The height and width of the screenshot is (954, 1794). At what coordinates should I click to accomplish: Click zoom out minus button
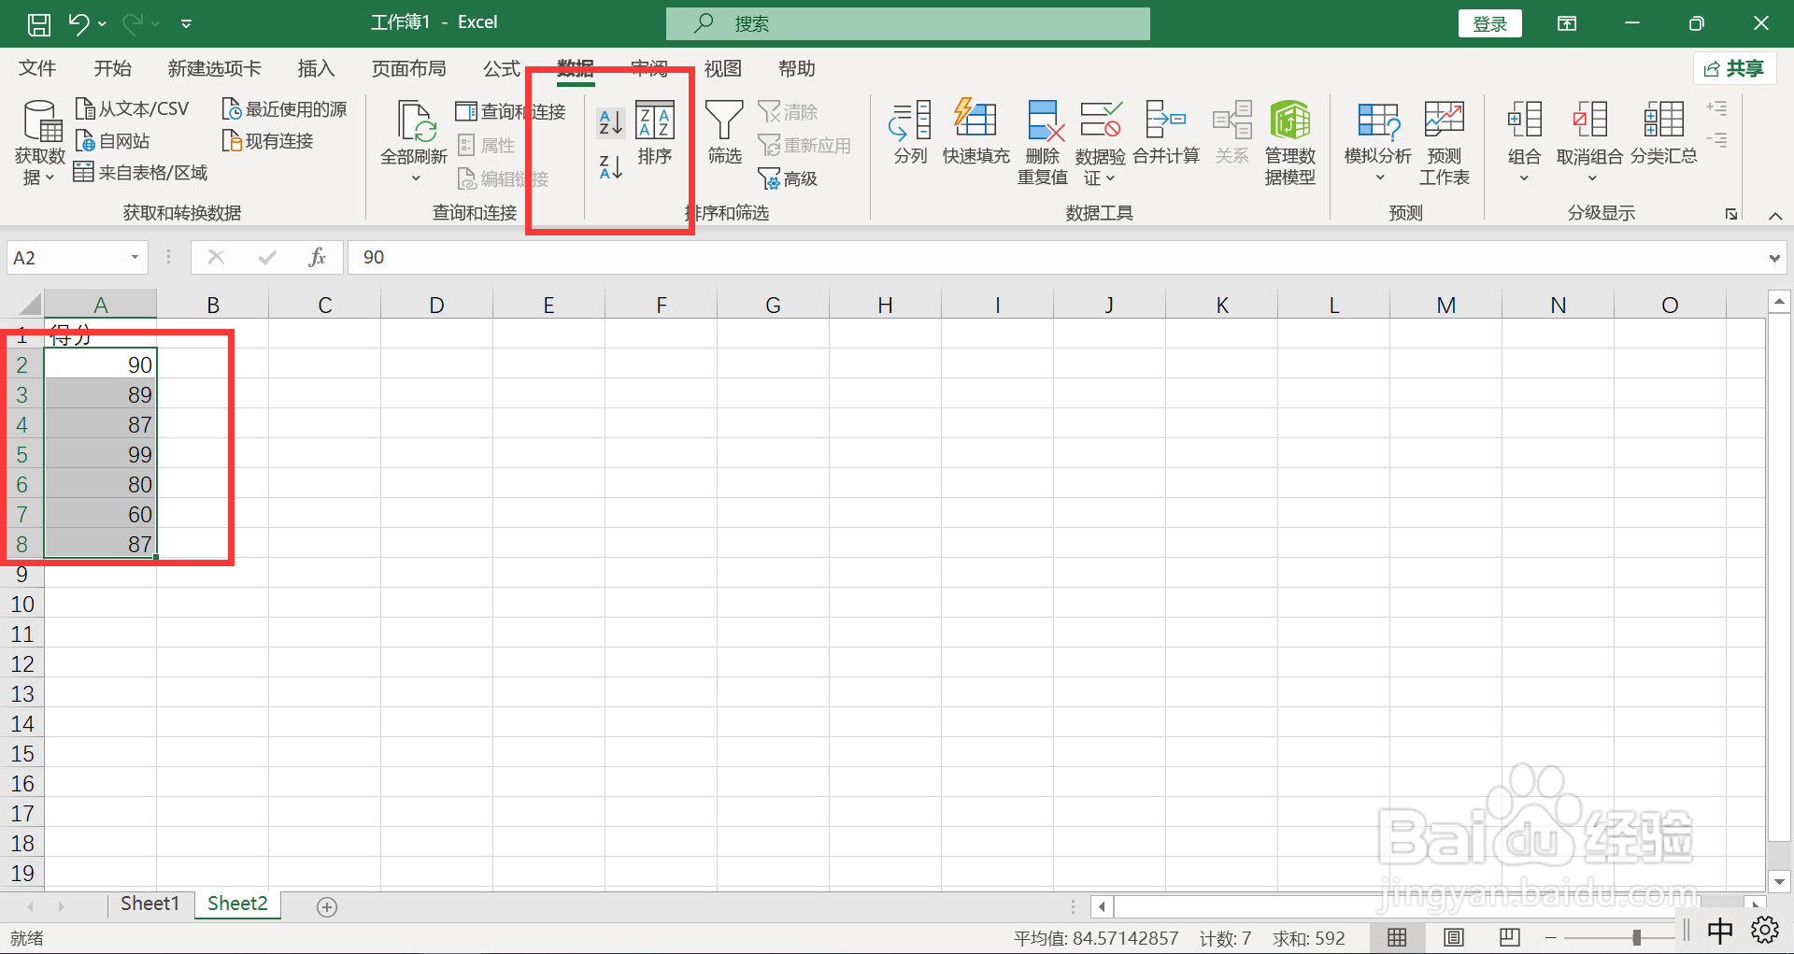click(x=1551, y=937)
